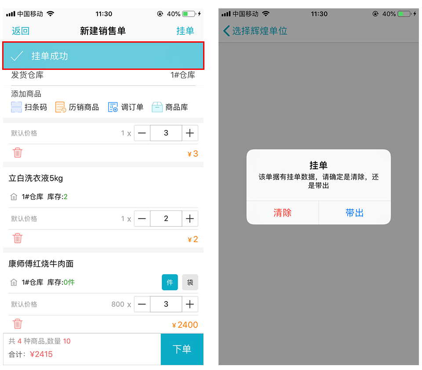Open the 商品库 product library icon

(x=157, y=107)
